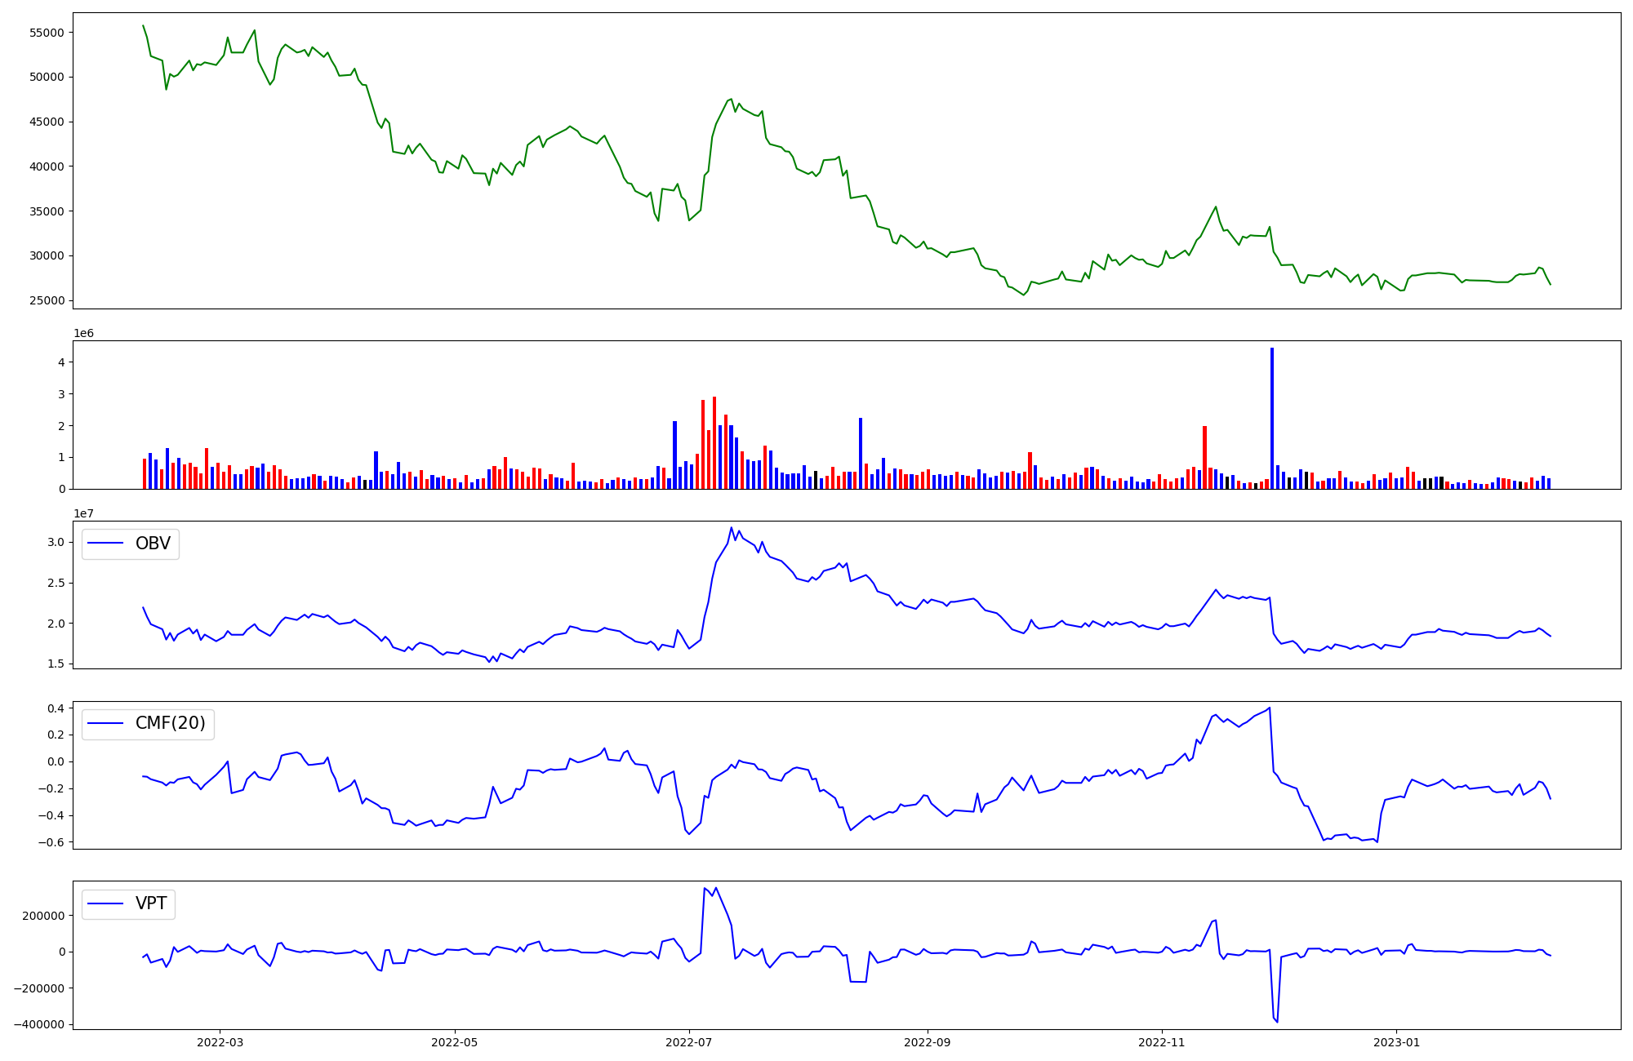Screen dimensions: 1633x1061
Task: Click the 40000 price axis tick label
Action: point(47,166)
